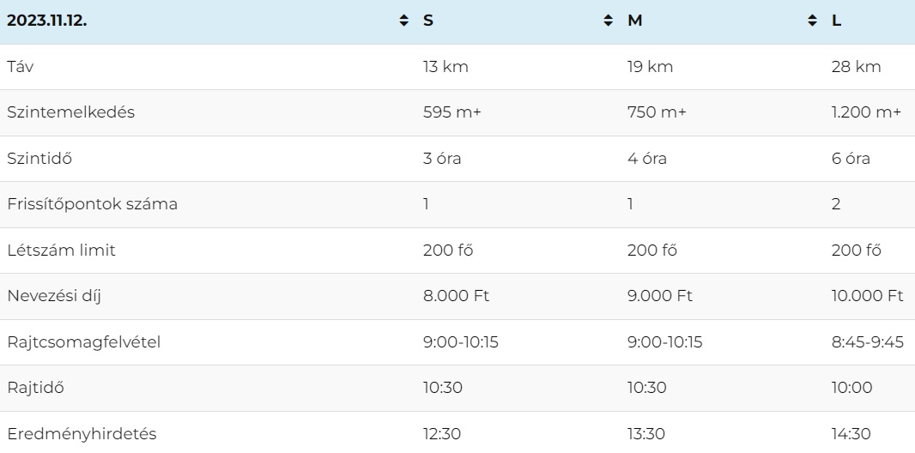This screenshot has width=915, height=453.
Task: Click the 10:00 Rajtidő cell
Action: (x=852, y=388)
